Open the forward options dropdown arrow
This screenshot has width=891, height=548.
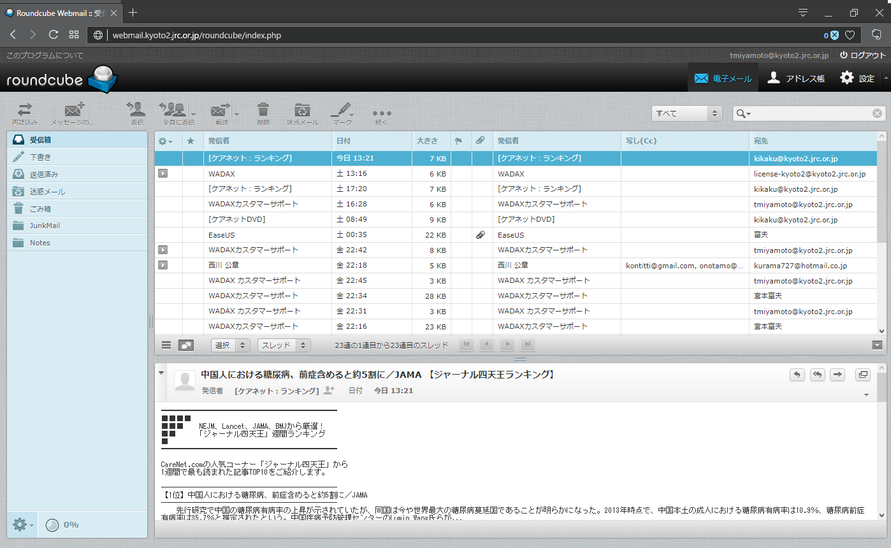coord(237,114)
